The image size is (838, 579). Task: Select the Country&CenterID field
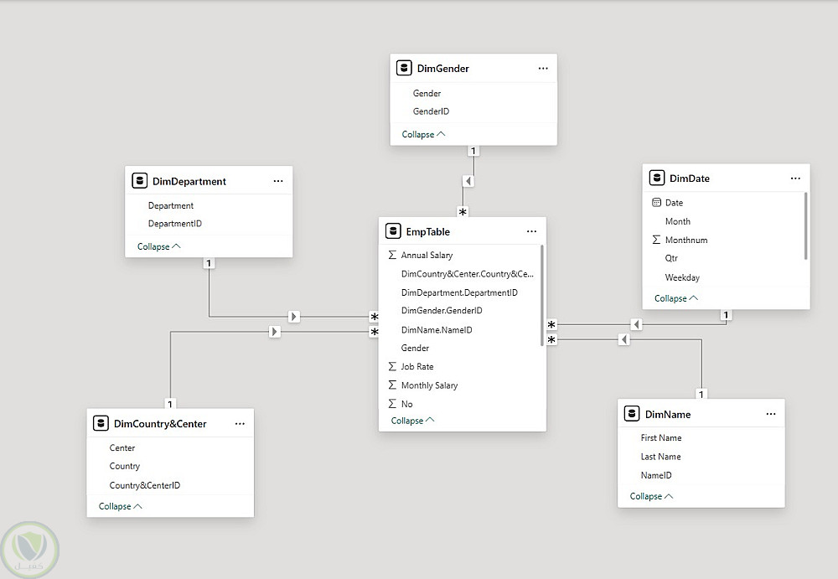tap(144, 485)
